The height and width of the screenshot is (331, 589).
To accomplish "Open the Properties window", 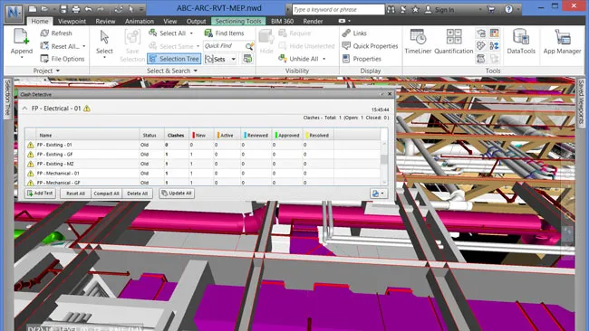I will 362,59.
